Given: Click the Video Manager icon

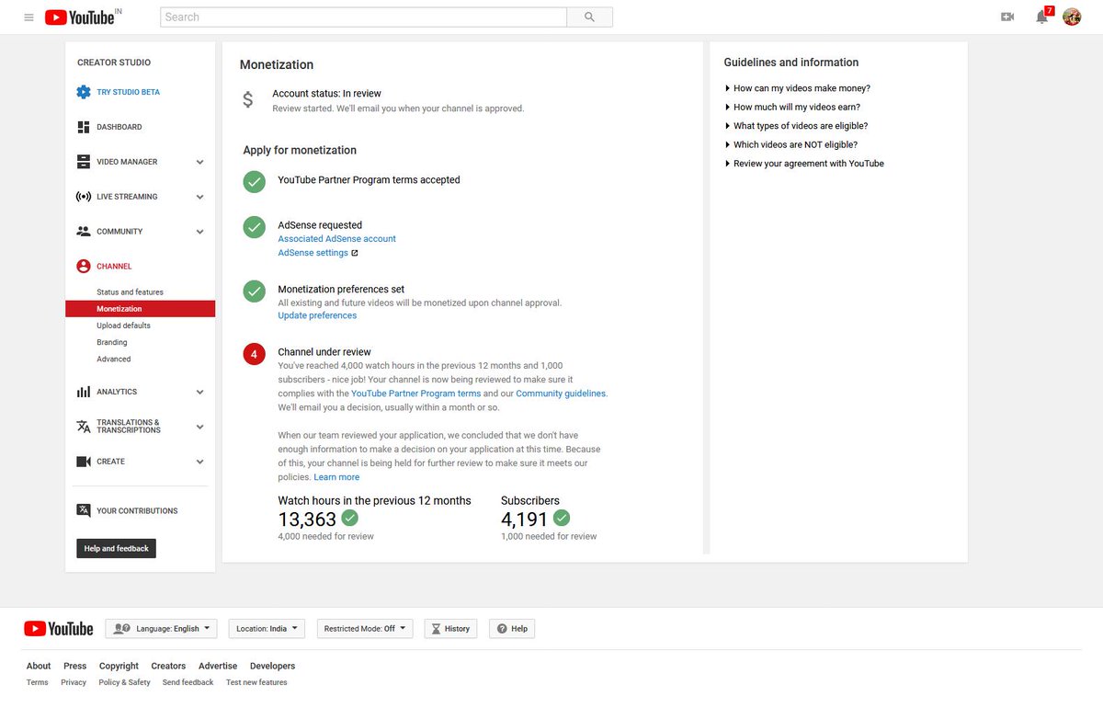Looking at the screenshot, I should [84, 162].
